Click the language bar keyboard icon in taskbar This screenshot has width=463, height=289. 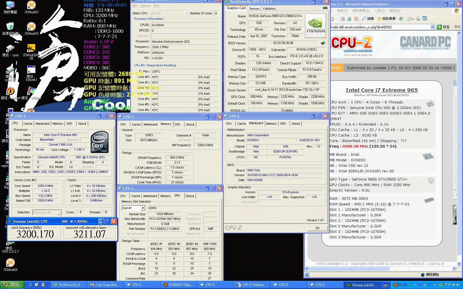(385, 285)
